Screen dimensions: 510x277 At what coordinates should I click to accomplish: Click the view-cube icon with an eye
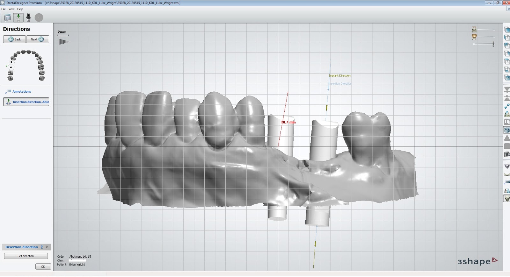coord(507,77)
